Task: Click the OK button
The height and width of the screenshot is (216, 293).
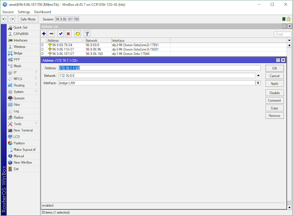Action: pos(275,68)
